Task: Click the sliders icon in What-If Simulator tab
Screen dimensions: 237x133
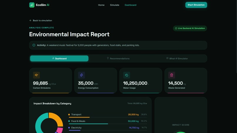Action: [167, 58]
